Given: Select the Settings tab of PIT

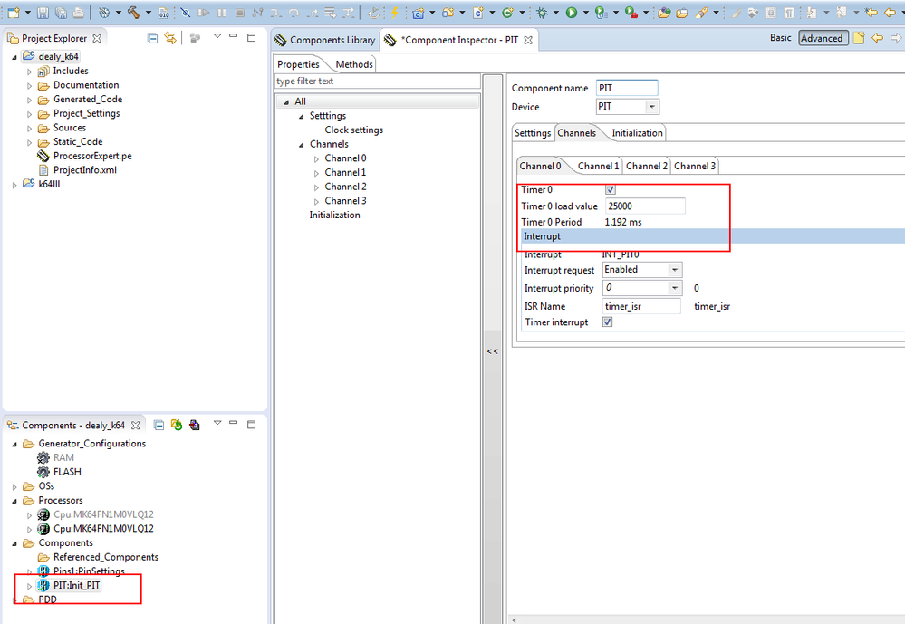Looking at the screenshot, I should 532,133.
